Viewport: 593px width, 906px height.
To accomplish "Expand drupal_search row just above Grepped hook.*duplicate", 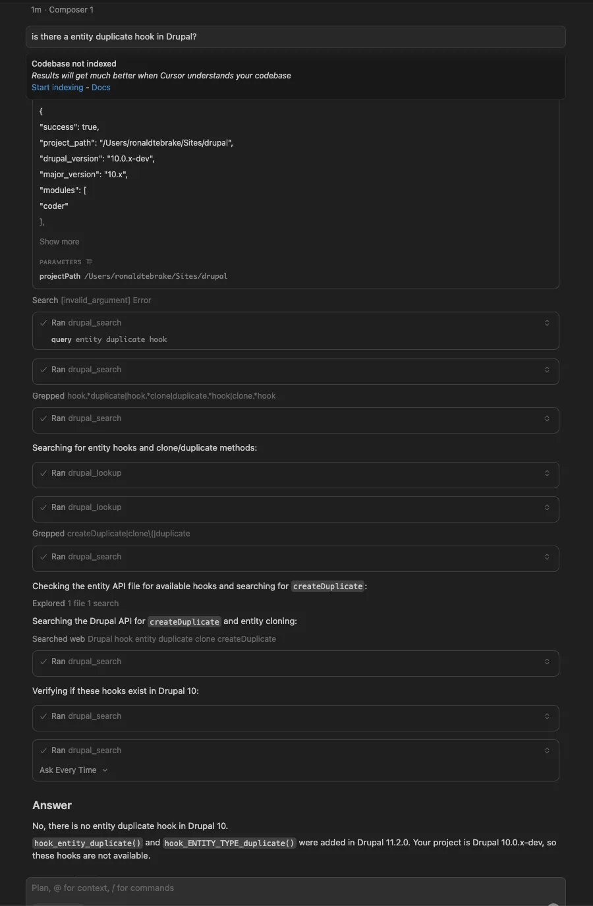I will pos(546,370).
